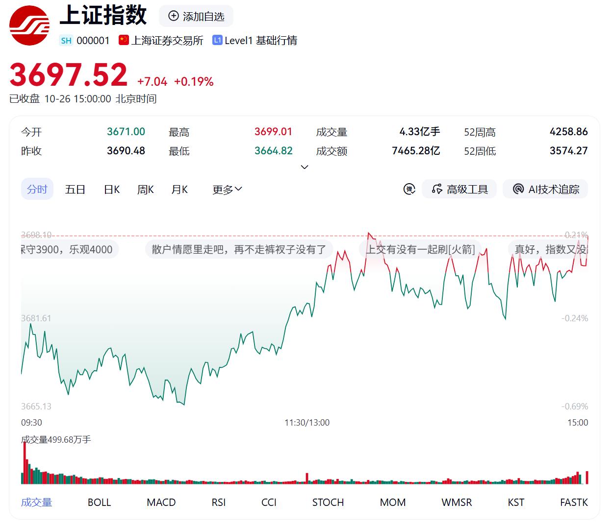Select MOM indicator

tap(393, 502)
